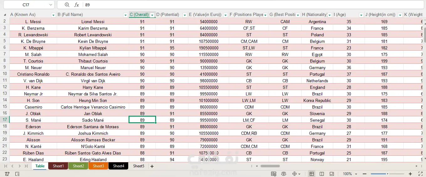Viewport: 426px width, 177px height.
Task: Open filter dropdown for C (Overall)
Action: [x=152, y=15]
